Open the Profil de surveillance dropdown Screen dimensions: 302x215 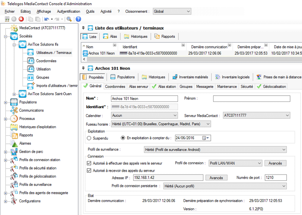pos(215,149)
